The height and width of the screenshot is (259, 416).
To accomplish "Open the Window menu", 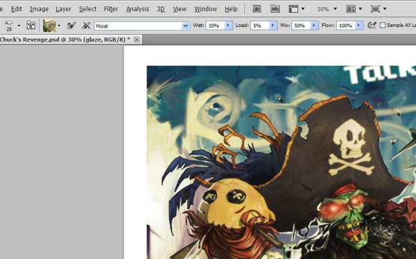I will point(206,9).
